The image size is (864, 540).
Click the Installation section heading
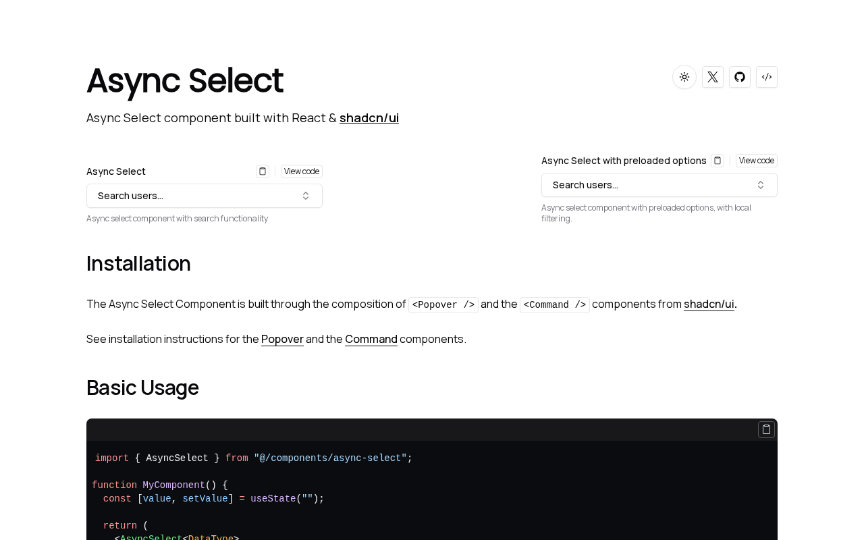click(x=138, y=263)
